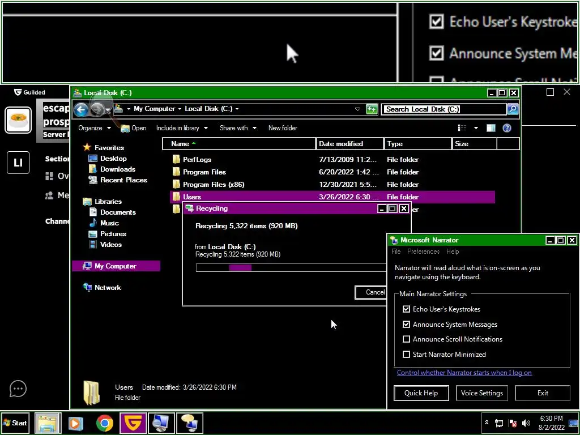The height and width of the screenshot is (435, 580).
Task: Select Music library
Action: click(104, 223)
